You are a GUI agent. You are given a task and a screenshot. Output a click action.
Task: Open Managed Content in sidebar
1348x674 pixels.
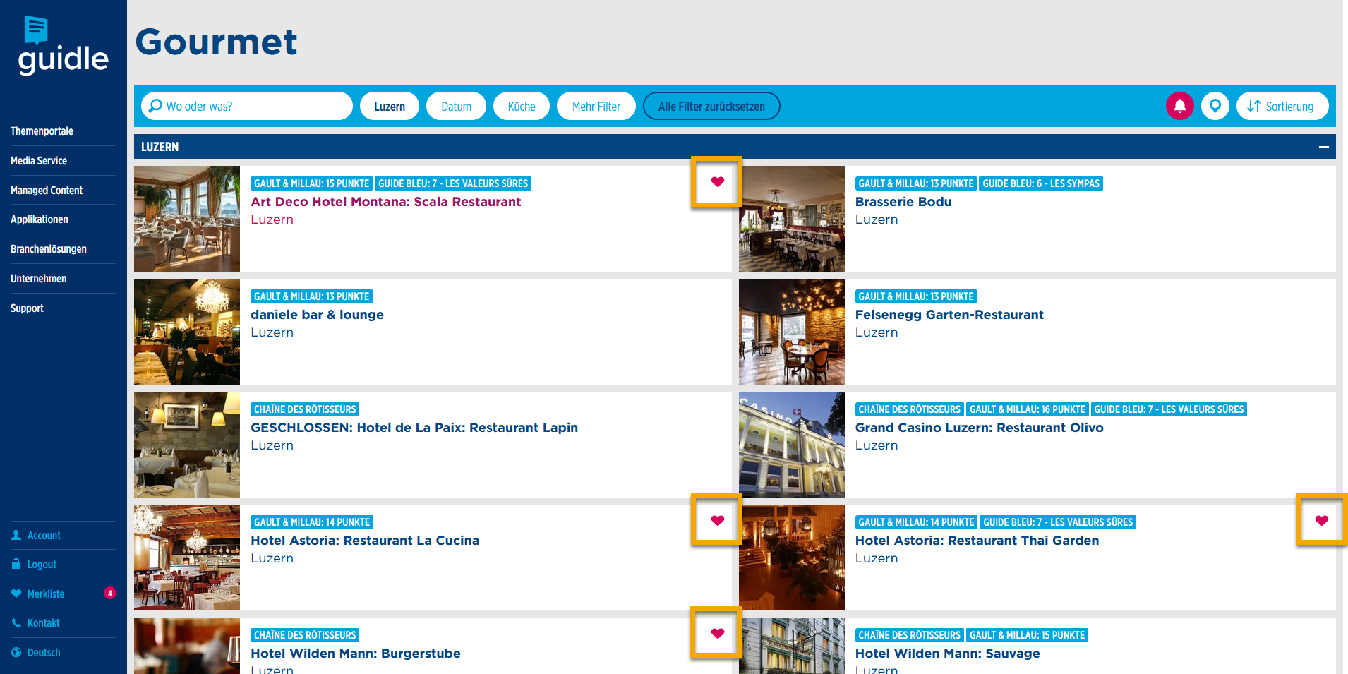[x=47, y=191]
